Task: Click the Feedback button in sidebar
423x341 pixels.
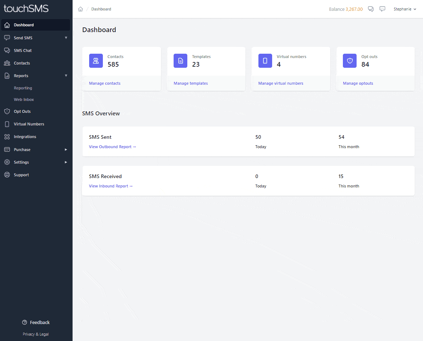Action: coord(36,322)
